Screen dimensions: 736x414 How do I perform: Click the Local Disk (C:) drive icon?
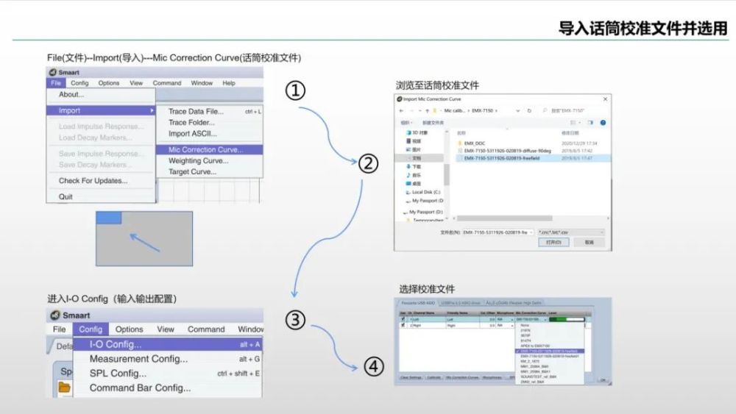[408, 192]
